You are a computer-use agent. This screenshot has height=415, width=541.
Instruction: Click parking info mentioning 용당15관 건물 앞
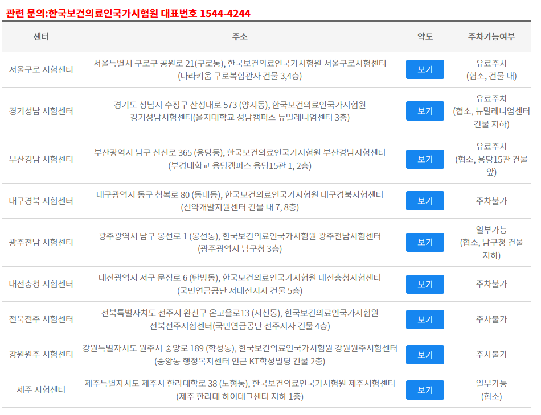tap(491, 159)
